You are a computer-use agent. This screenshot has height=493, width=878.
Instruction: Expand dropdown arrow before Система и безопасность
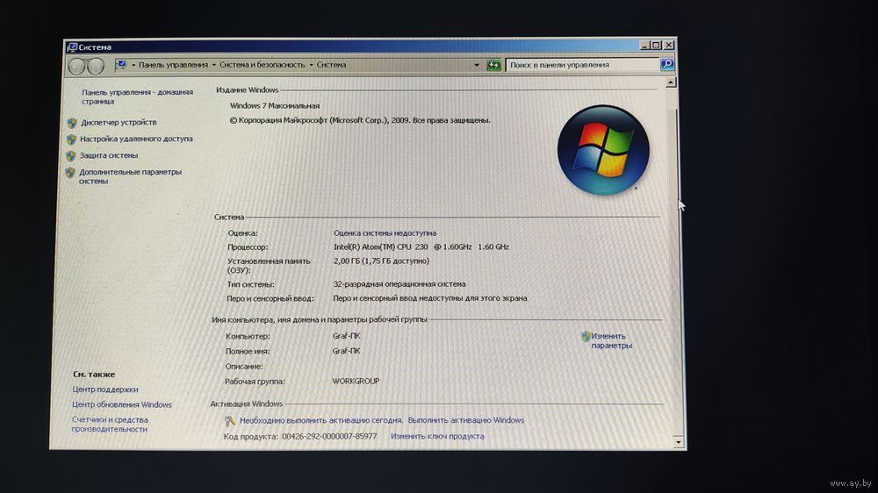[214, 66]
